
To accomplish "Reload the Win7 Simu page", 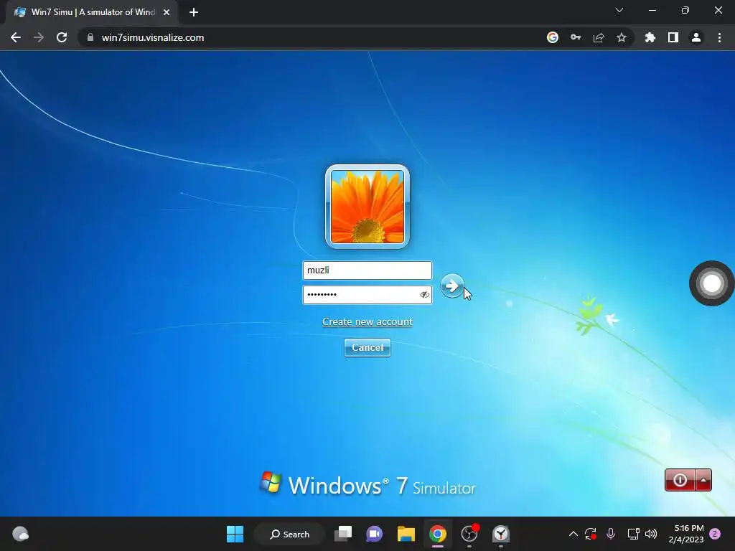I will [62, 37].
